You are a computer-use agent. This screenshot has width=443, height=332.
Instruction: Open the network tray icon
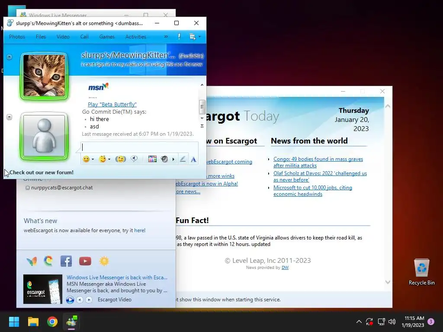[x=382, y=322]
